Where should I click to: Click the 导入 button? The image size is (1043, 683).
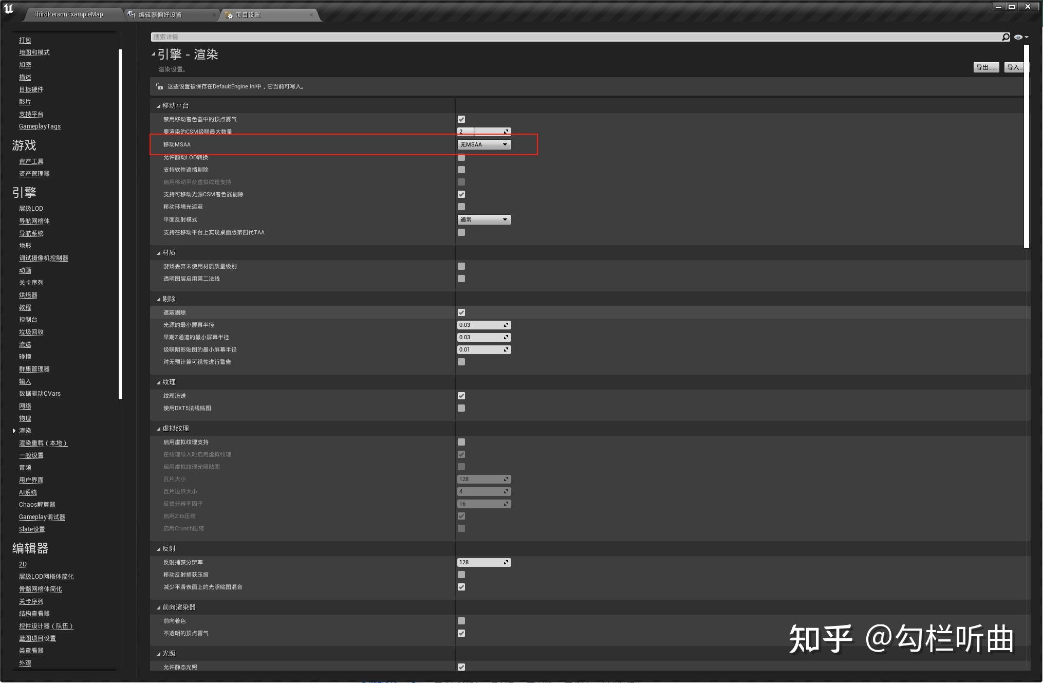[1015, 67]
